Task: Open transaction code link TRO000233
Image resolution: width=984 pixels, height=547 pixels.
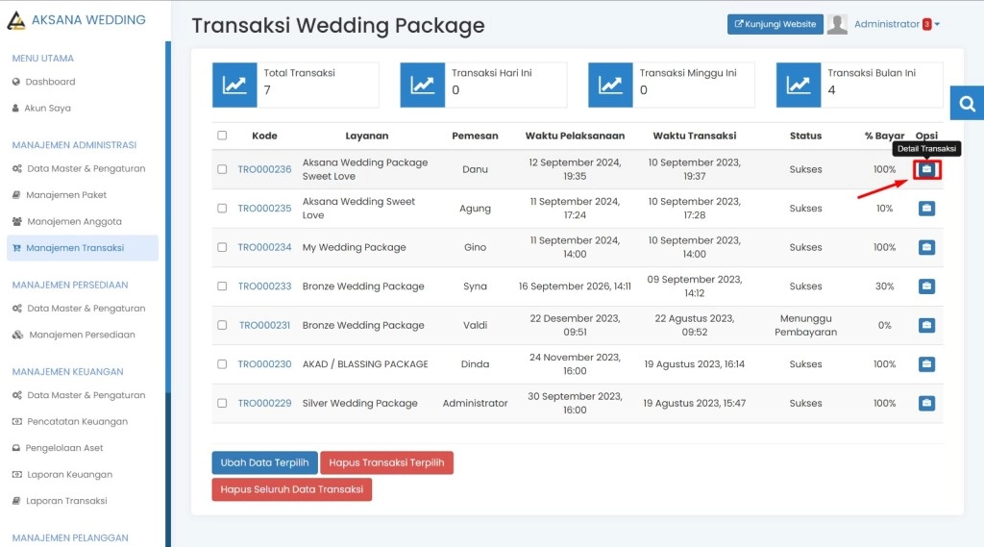Action: tap(264, 286)
